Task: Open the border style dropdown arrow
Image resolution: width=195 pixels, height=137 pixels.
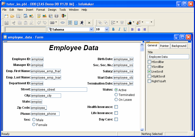Action: (x=151, y=22)
